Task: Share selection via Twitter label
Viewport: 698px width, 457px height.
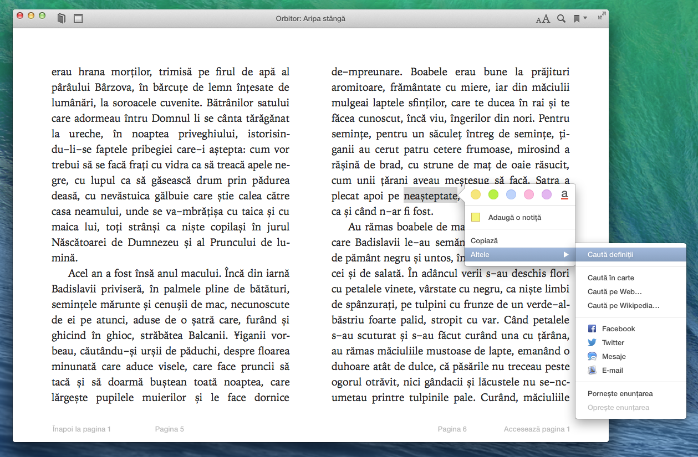Action: click(613, 343)
